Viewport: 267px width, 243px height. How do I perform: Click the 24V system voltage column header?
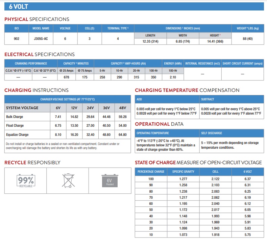pos(90,108)
